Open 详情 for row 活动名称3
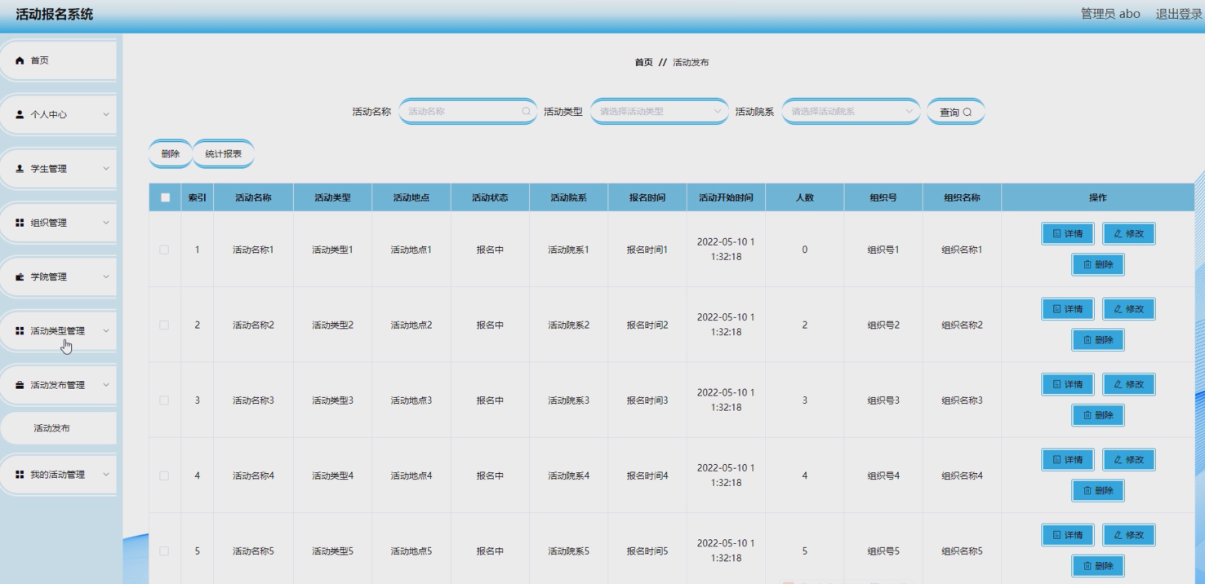This screenshot has height=584, width=1205. 1068,384
